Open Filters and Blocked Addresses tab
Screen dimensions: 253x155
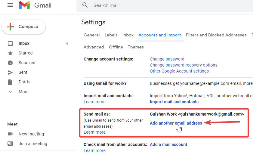click(216, 35)
